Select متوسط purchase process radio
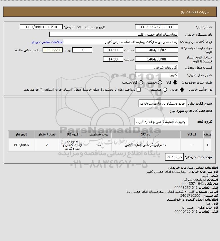This screenshot has height=241, width=220. click(x=165, y=90)
